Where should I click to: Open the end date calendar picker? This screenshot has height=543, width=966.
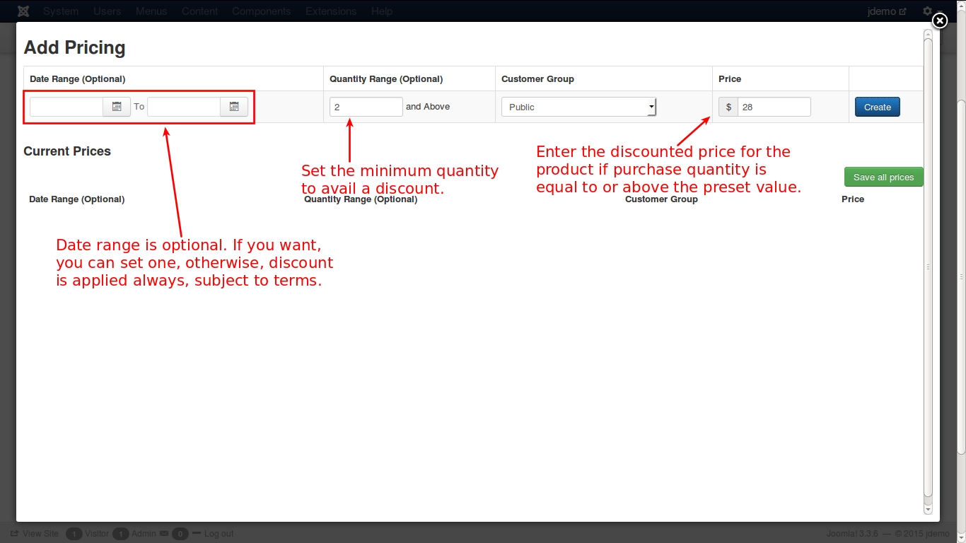(234, 107)
